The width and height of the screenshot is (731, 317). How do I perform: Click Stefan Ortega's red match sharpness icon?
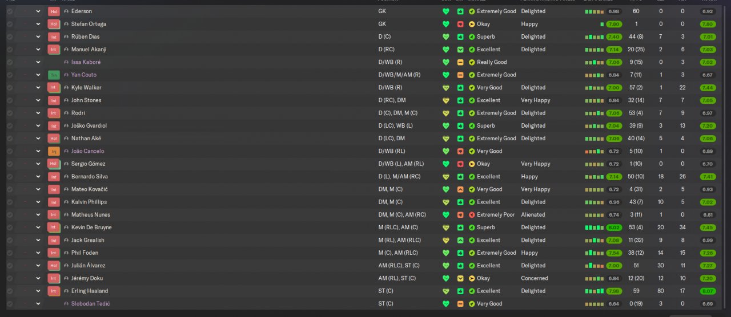point(460,24)
